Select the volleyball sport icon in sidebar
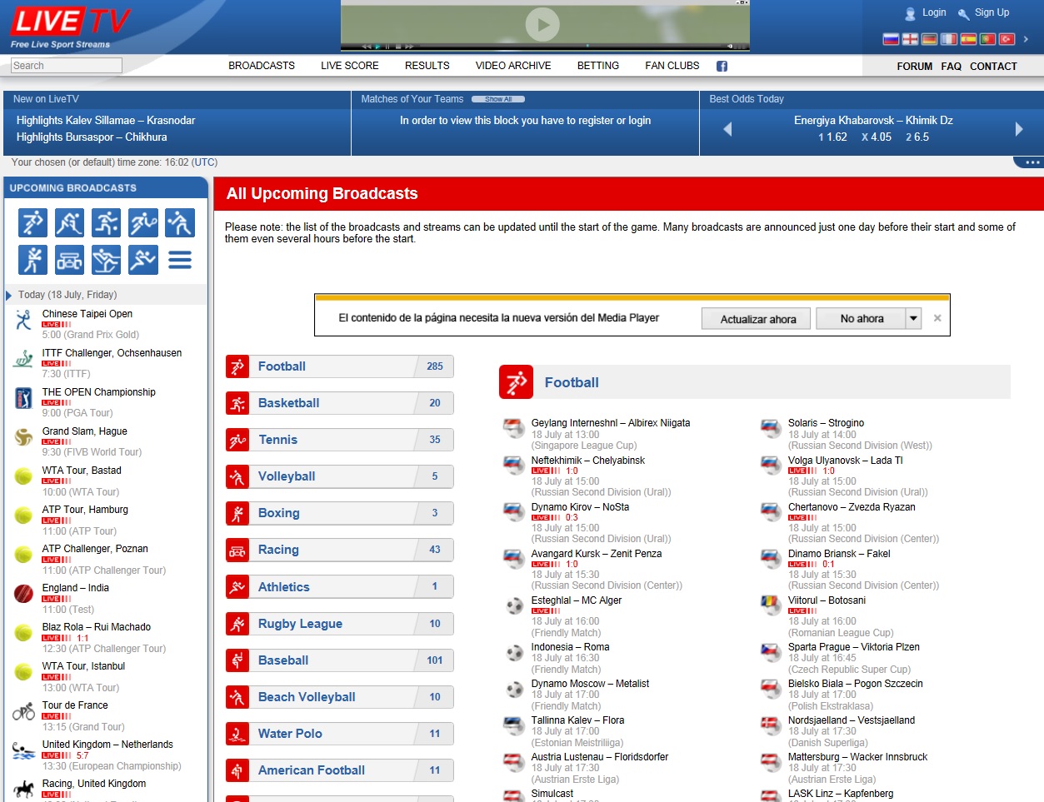The width and height of the screenshot is (1044, 802). click(179, 223)
